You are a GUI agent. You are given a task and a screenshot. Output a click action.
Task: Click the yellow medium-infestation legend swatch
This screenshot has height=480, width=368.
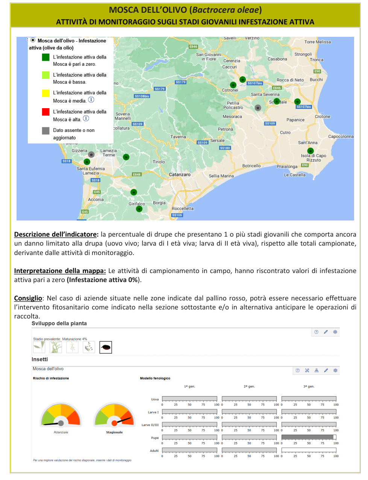(x=46, y=93)
